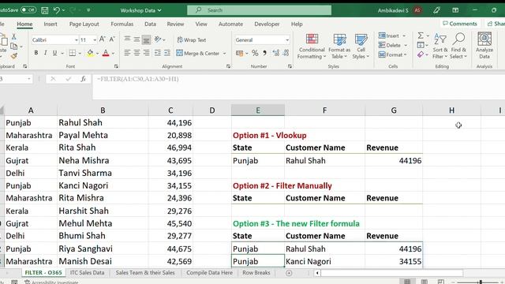Screen dimensions: 505x284
Task: Toggle AutoSave switch
Action: click(28, 10)
